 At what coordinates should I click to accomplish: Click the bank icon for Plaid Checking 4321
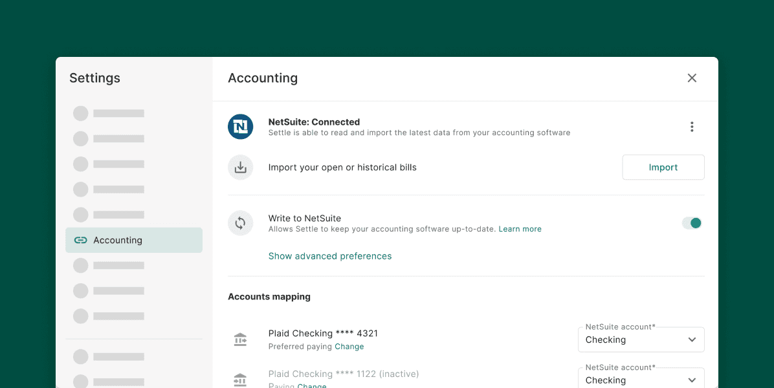pos(240,339)
